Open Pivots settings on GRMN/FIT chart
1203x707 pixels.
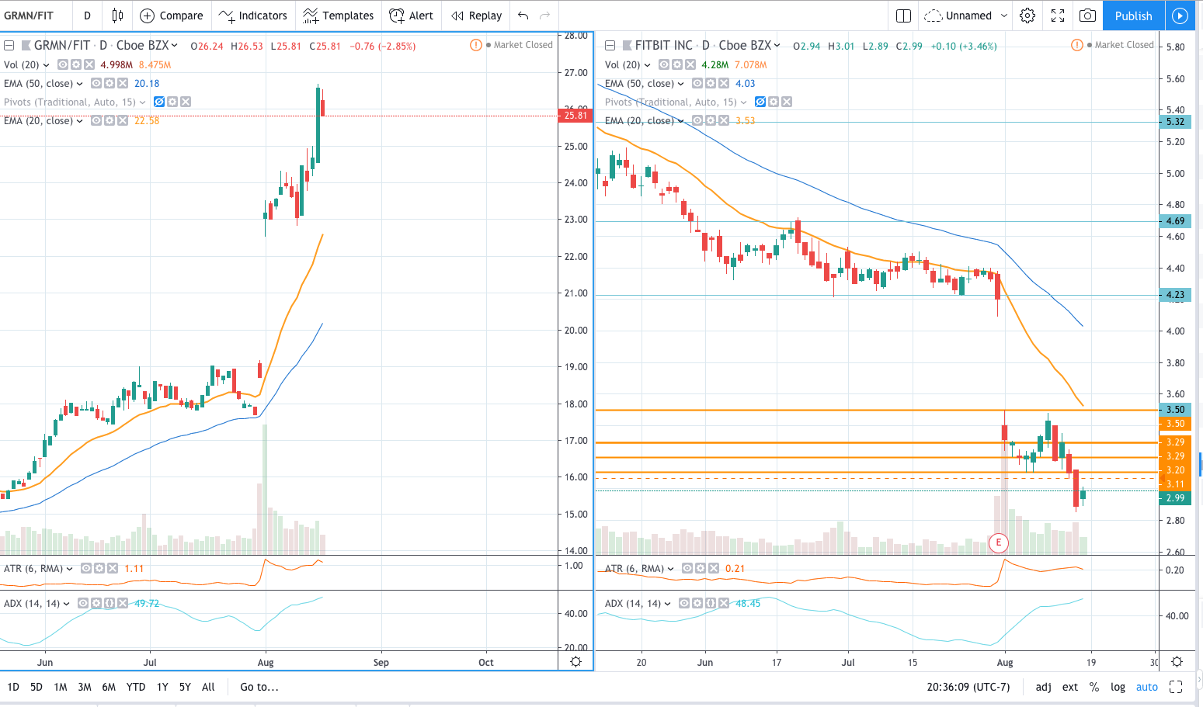(x=172, y=102)
